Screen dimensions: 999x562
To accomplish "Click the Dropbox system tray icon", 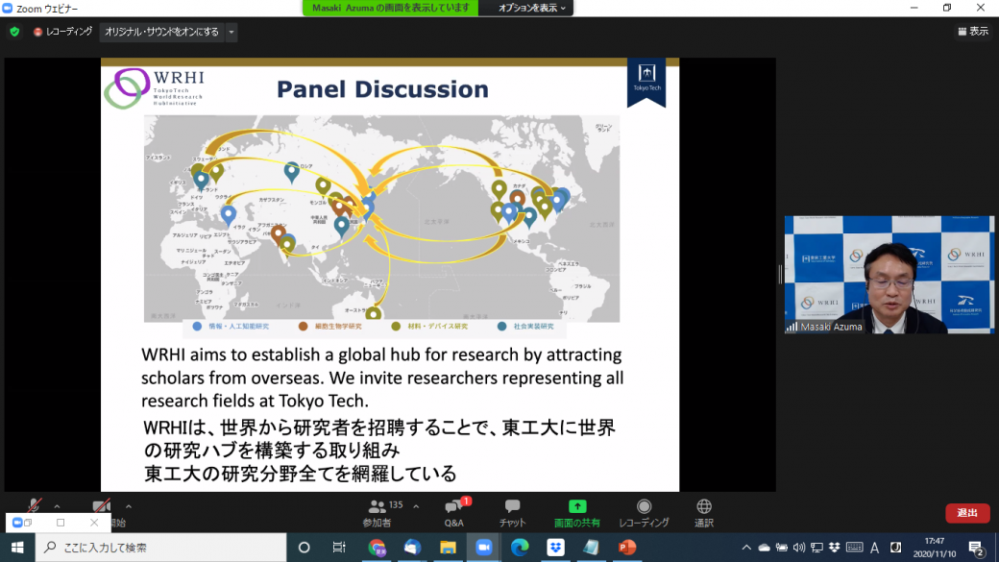I will 835,548.
